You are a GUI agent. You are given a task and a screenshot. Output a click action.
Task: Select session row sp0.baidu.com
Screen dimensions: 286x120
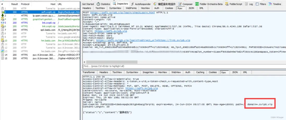tap(40, 30)
